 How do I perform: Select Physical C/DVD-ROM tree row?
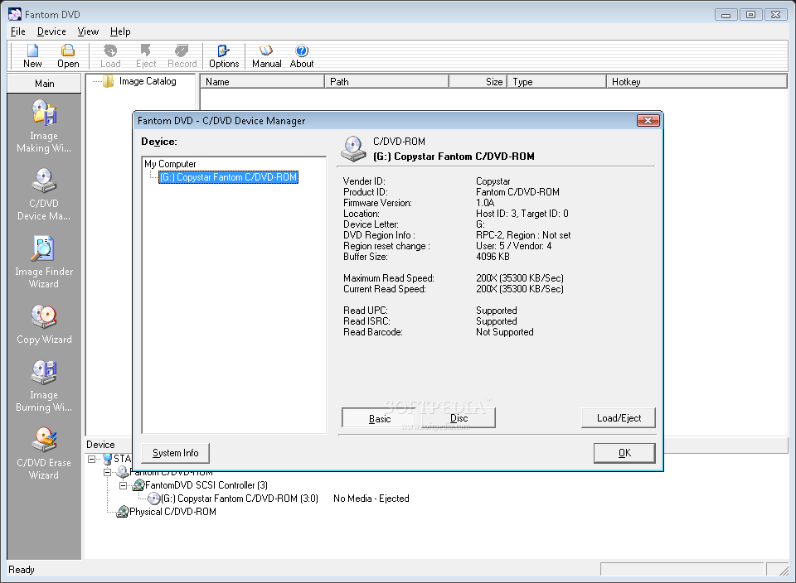pyautogui.click(x=172, y=512)
